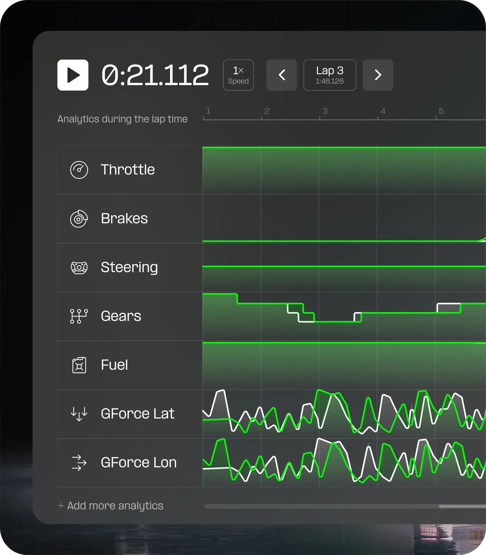
Task: Jump to timeline marker 2
Action: (x=267, y=111)
